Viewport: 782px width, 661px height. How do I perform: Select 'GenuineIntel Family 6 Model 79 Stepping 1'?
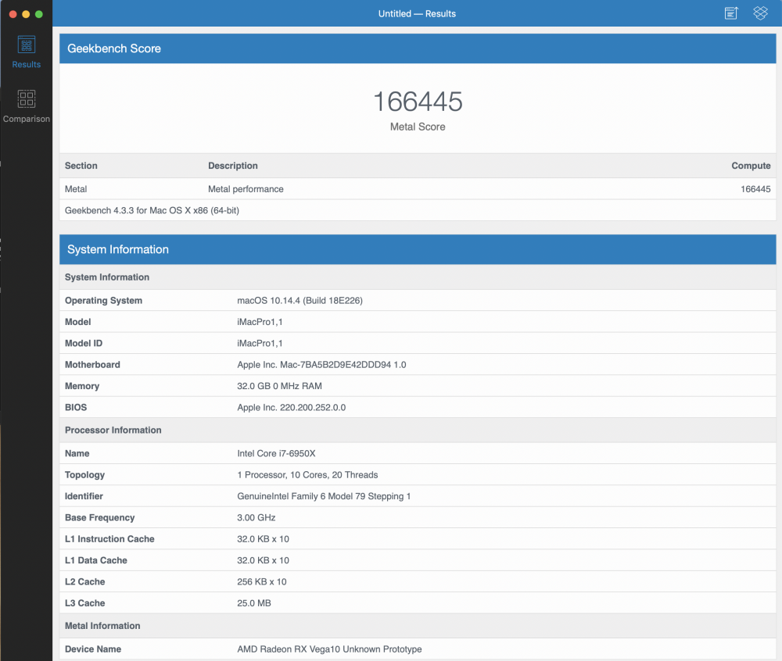324,496
